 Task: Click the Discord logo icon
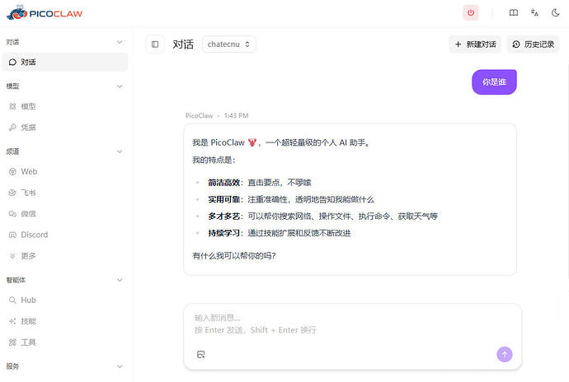point(12,235)
